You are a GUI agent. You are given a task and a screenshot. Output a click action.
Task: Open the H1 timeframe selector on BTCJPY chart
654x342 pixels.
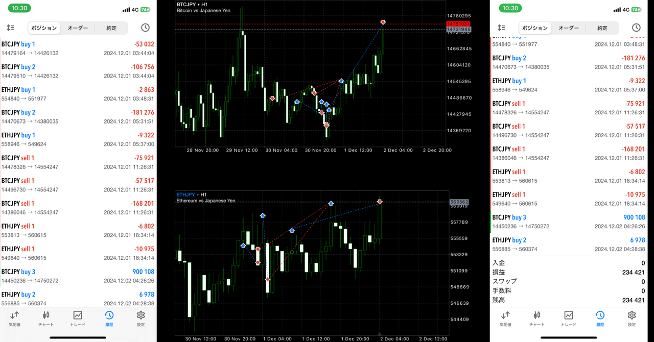pos(203,3)
